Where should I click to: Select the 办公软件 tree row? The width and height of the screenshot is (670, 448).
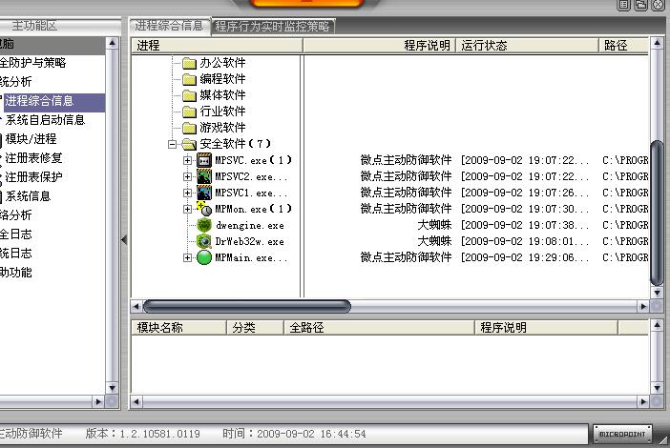tap(222, 63)
